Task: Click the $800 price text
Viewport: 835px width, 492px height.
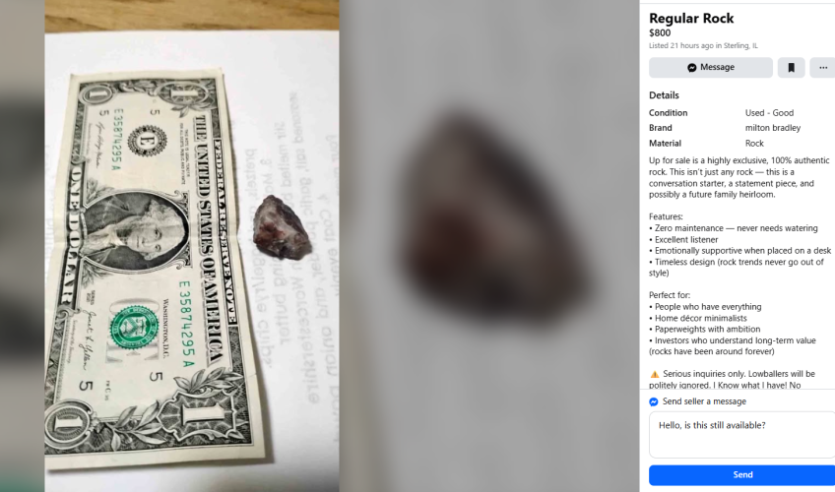Action: point(660,33)
